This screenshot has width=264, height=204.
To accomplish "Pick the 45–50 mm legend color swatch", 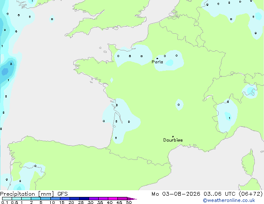I will (122, 199).
